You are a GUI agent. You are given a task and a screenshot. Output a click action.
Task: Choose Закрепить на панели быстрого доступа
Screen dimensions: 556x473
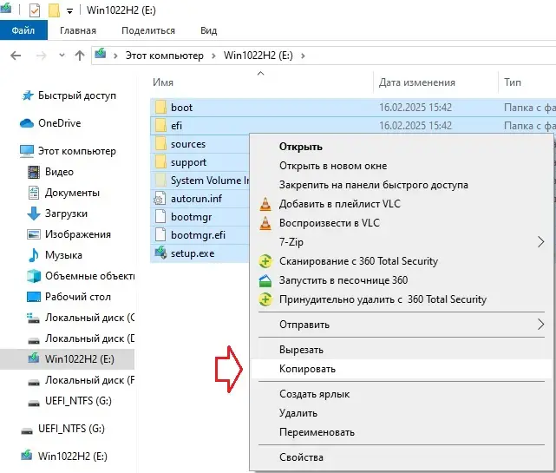point(401,185)
